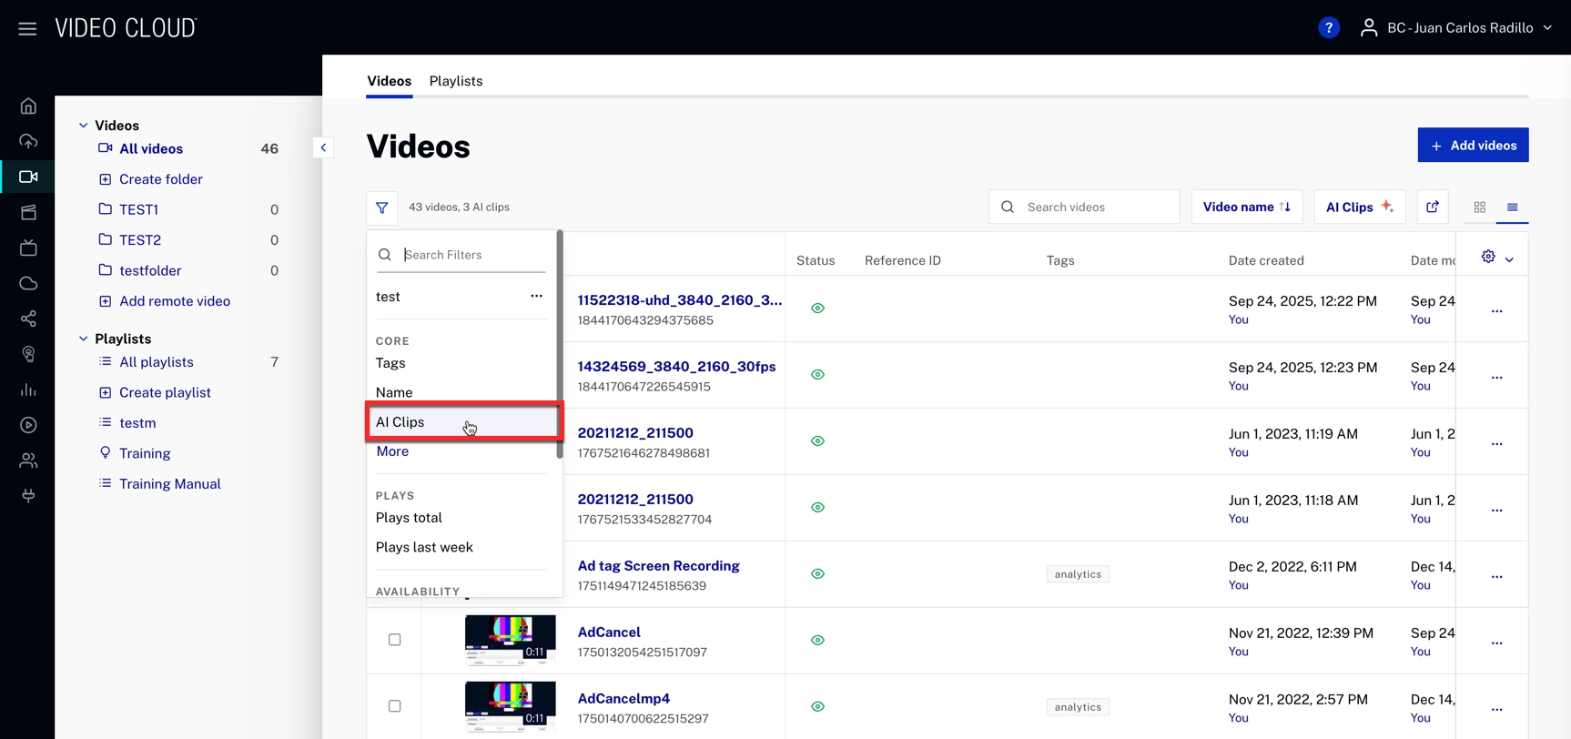Open the blue help question mark

pos(1328,28)
